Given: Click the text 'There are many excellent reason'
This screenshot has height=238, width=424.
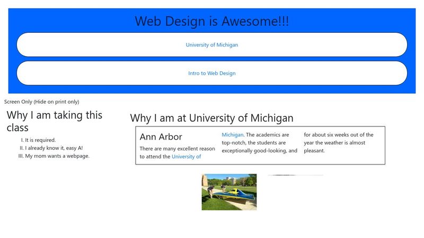Looking at the screenshot, I should coord(177,149).
